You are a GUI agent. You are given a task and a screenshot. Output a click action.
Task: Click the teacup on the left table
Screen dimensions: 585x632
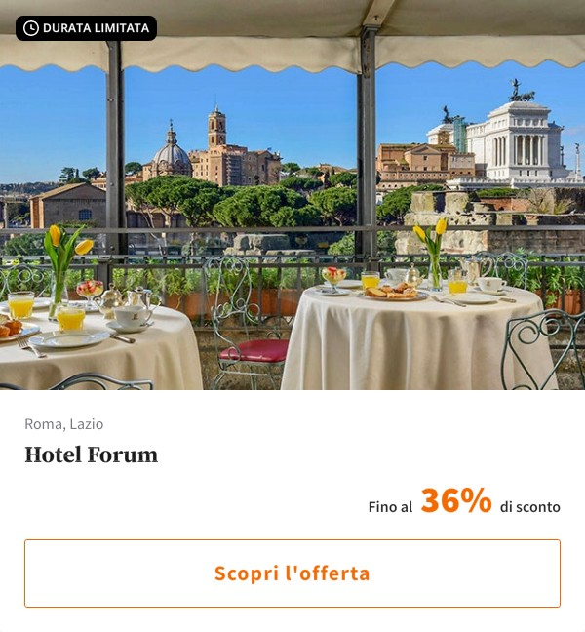pyautogui.click(x=133, y=317)
